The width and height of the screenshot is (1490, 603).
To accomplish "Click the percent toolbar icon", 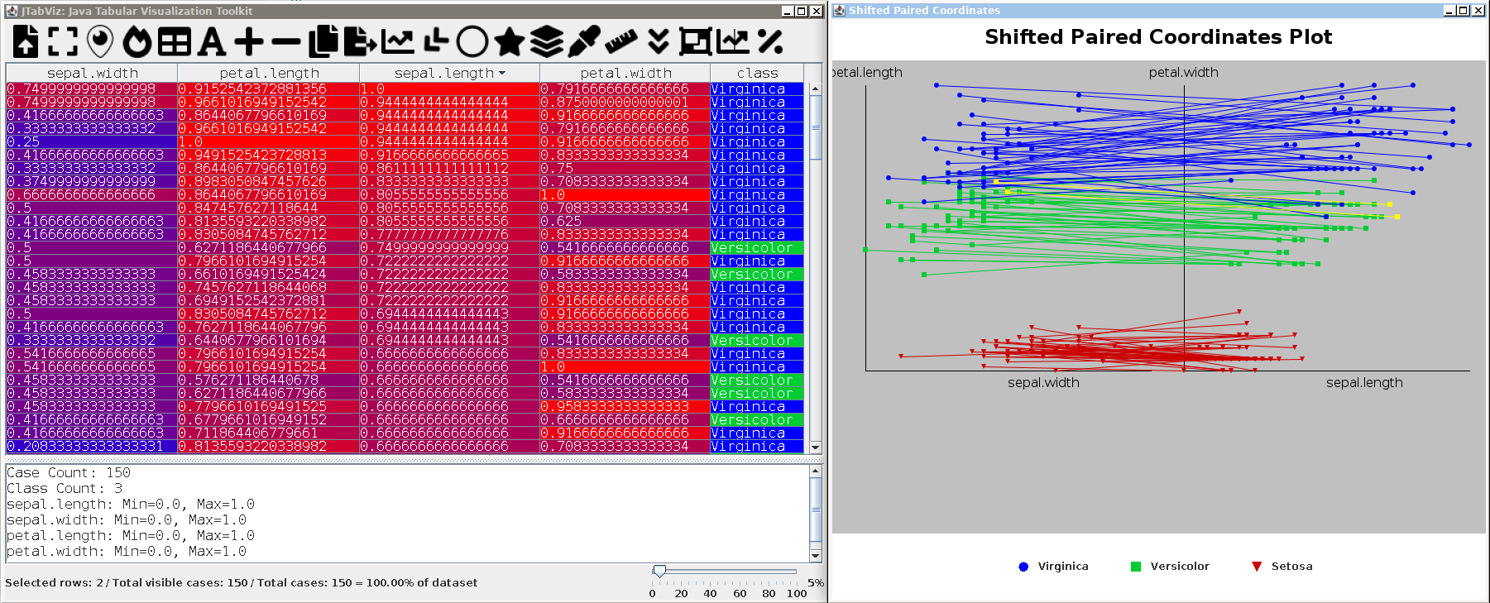I will (770, 41).
